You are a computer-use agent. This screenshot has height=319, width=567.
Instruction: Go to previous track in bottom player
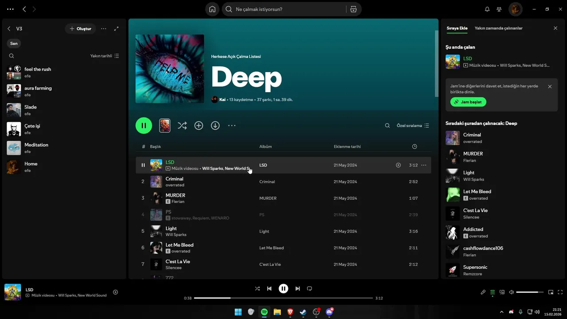[269, 288]
